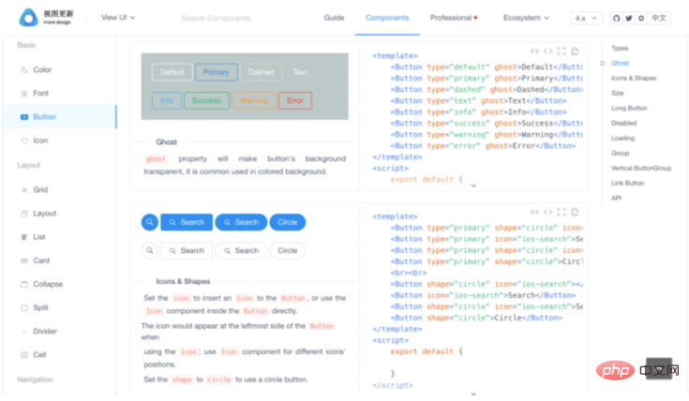Click the List sidebar icon

point(24,237)
